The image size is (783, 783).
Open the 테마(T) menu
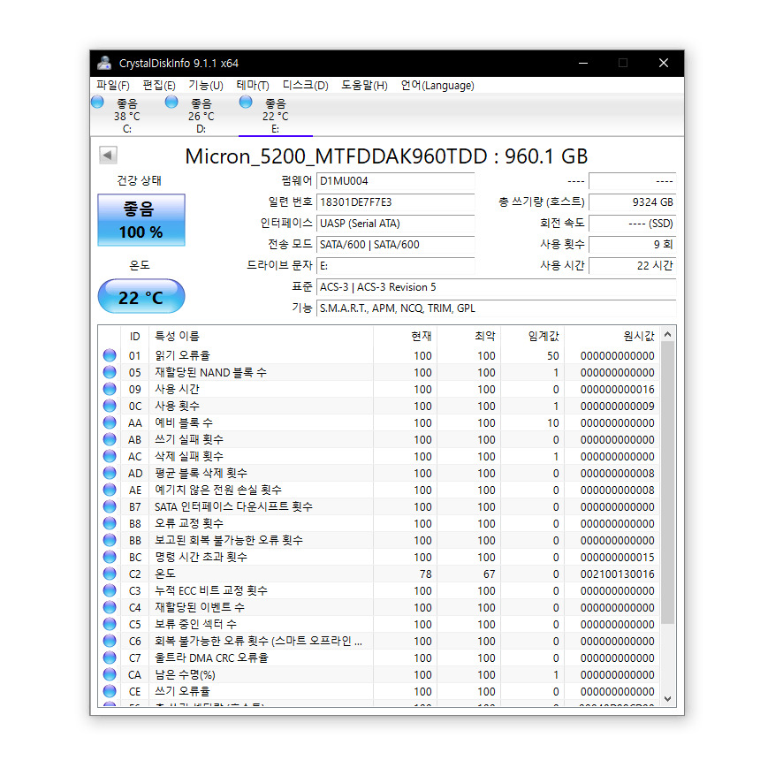tap(253, 86)
